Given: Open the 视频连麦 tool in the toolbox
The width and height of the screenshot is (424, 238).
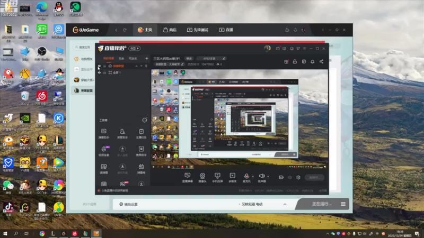Looking at the screenshot, I should pos(103,151).
